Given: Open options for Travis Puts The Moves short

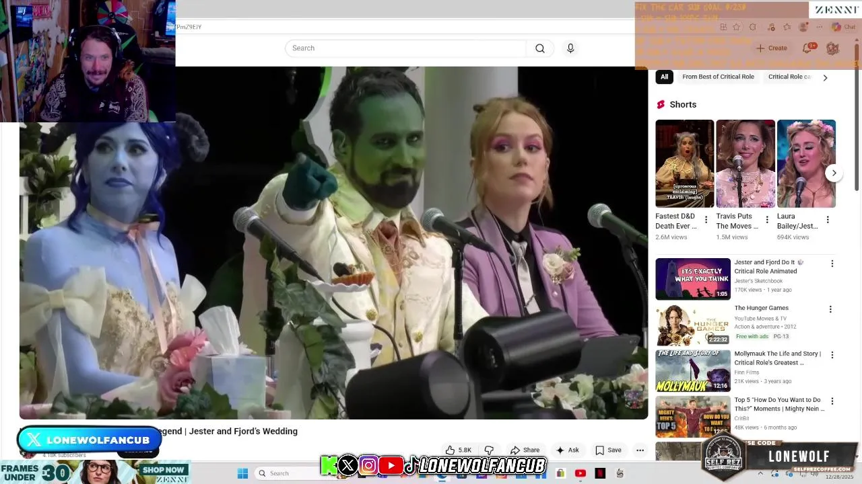Looking at the screenshot, I should [766, 220].
